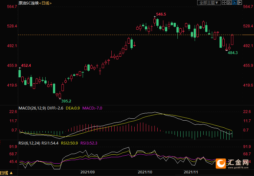Image resolution: width=254 pixels, height=176 pixels.
Task: Click the RSI1:54.4 value
Action: (x=50, y=143)
